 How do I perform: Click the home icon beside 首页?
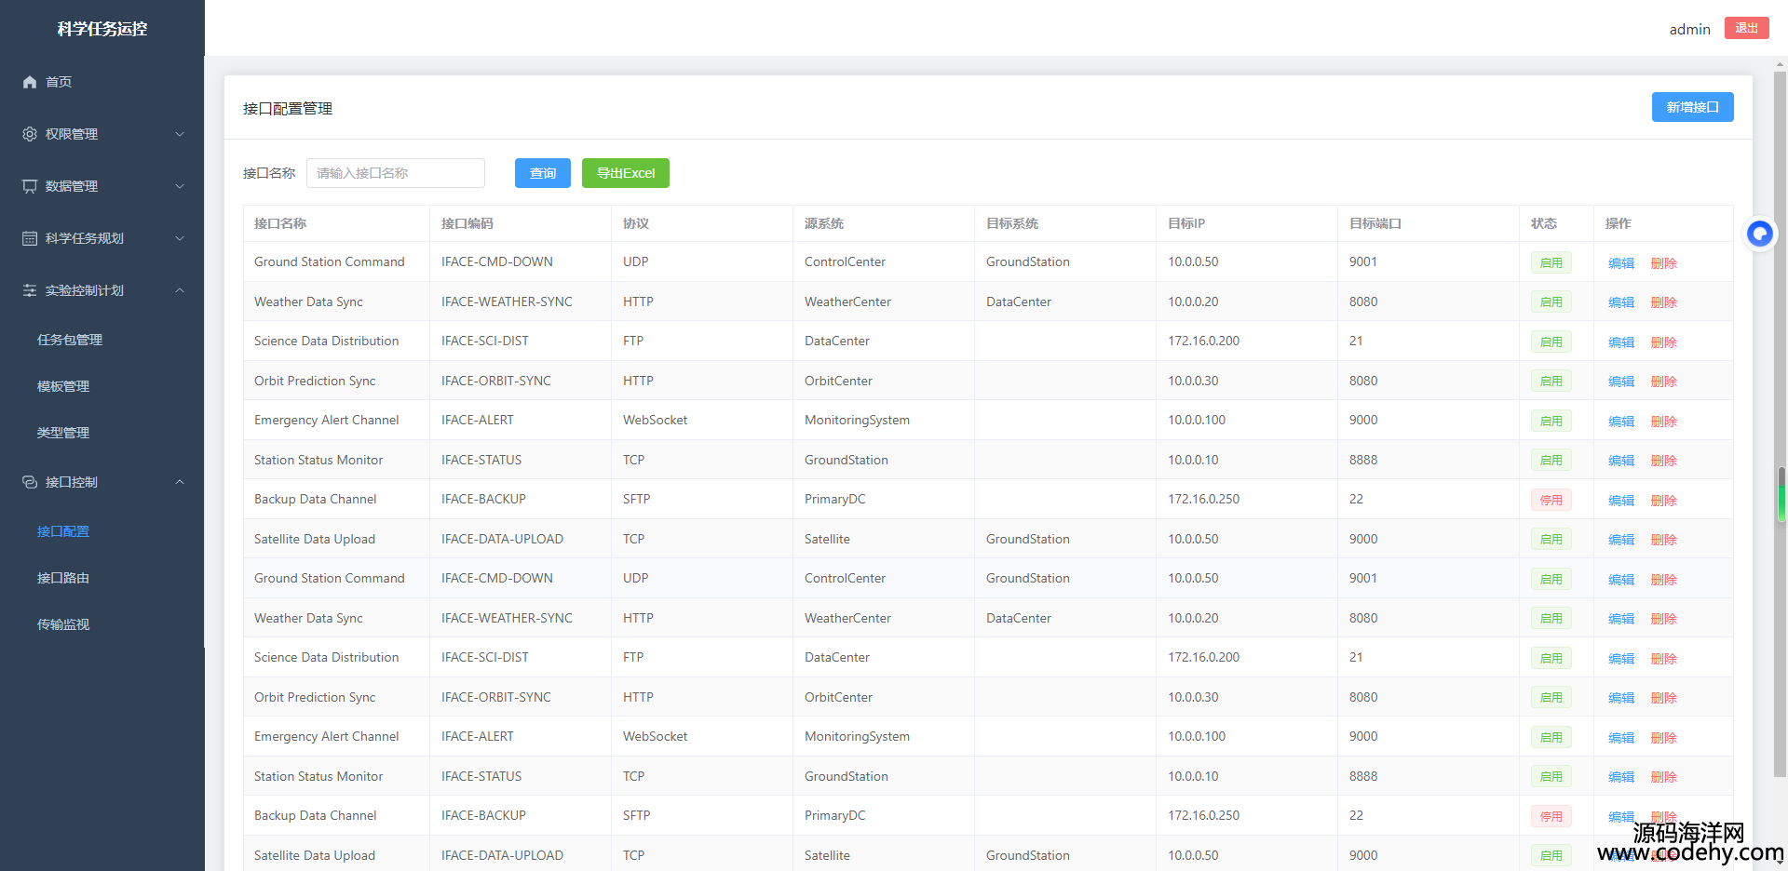(x=30, y=82)
